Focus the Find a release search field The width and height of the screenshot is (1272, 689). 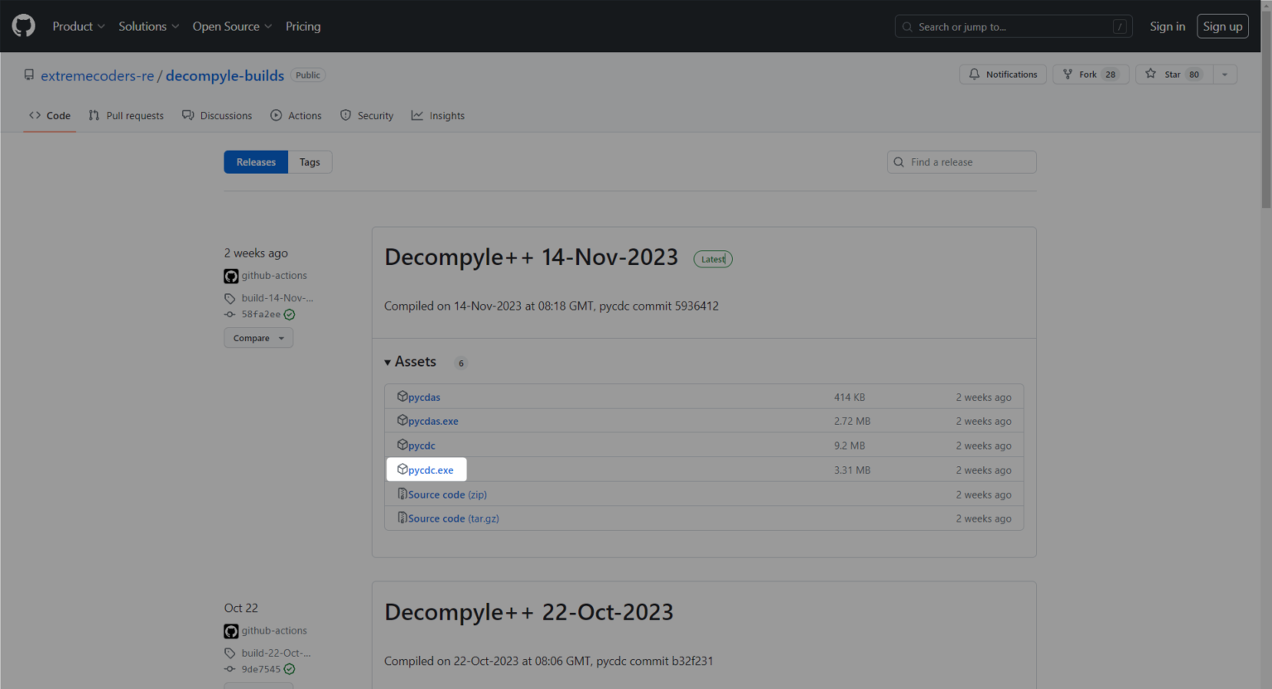pyautogui.click(x=969, y=162)
